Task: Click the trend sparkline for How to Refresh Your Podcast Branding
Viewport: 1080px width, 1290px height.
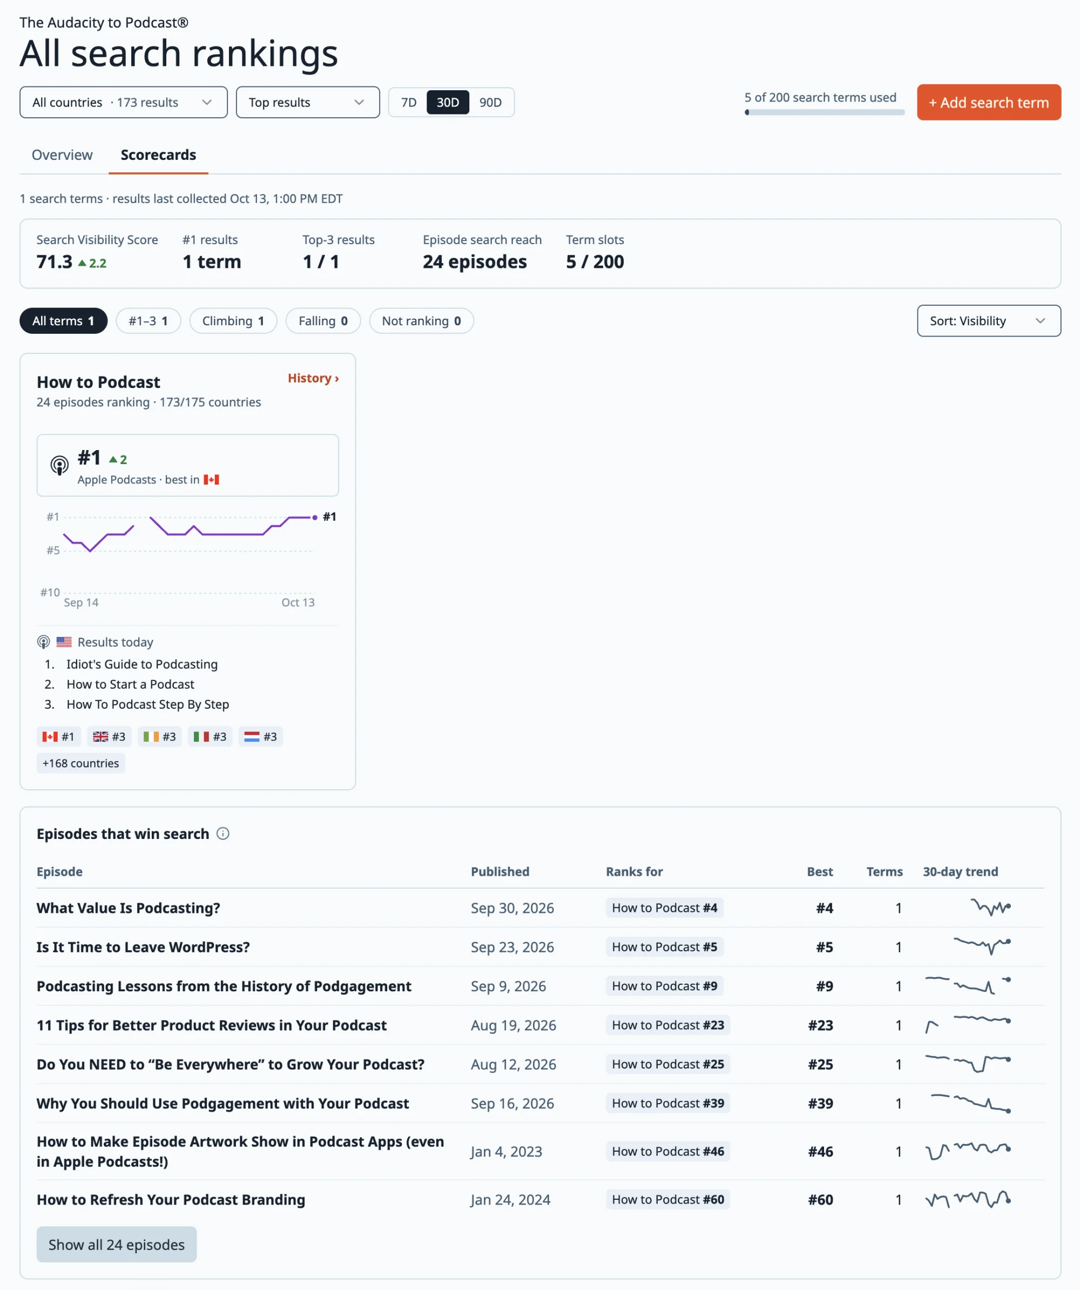Action: tap(968, 1199)
